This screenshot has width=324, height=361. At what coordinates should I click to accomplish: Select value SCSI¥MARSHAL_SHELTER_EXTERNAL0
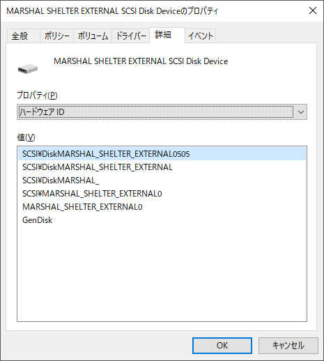pyautogui.click(x=162, y=194)
